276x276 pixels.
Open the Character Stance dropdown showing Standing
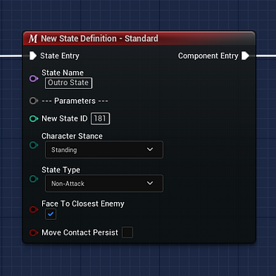pos(104,149)
